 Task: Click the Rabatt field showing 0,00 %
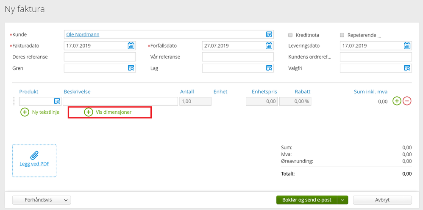coord(295,101)
